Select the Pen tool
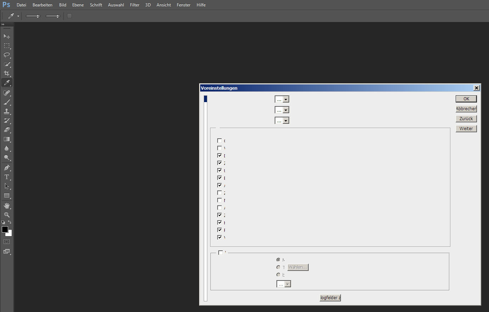 (x=7, y=168)
